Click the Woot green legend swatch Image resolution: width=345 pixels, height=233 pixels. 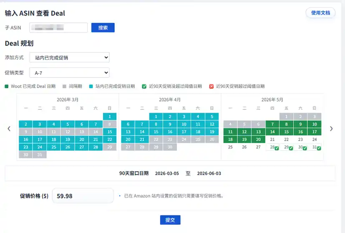tap(7, 86)
